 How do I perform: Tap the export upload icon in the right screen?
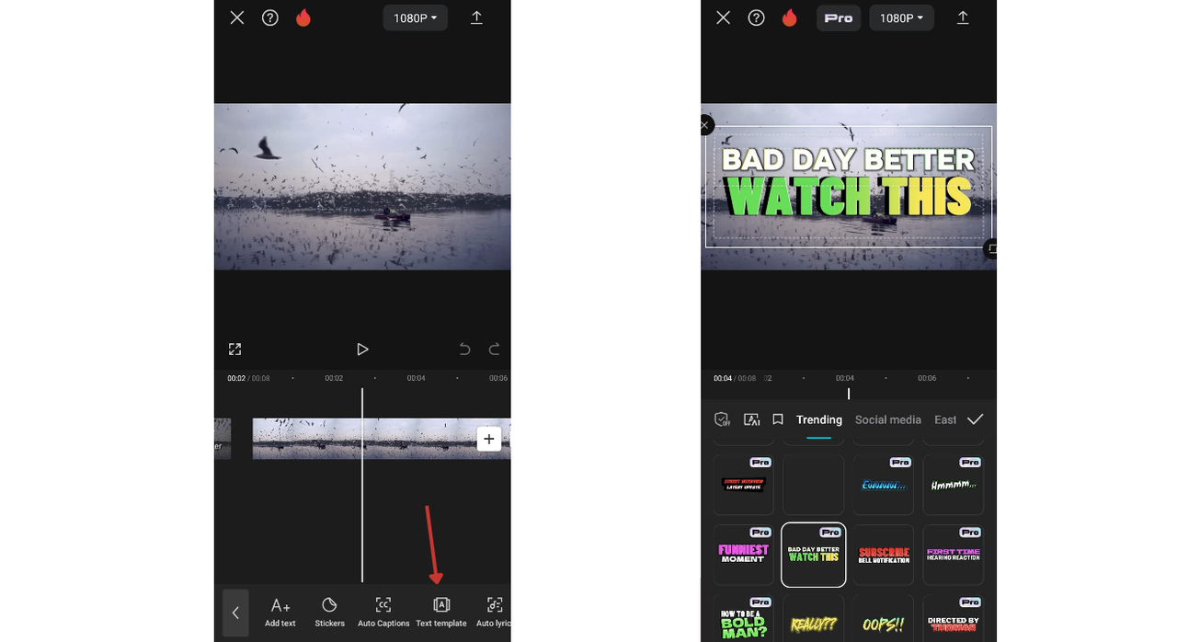coord(963,17)
